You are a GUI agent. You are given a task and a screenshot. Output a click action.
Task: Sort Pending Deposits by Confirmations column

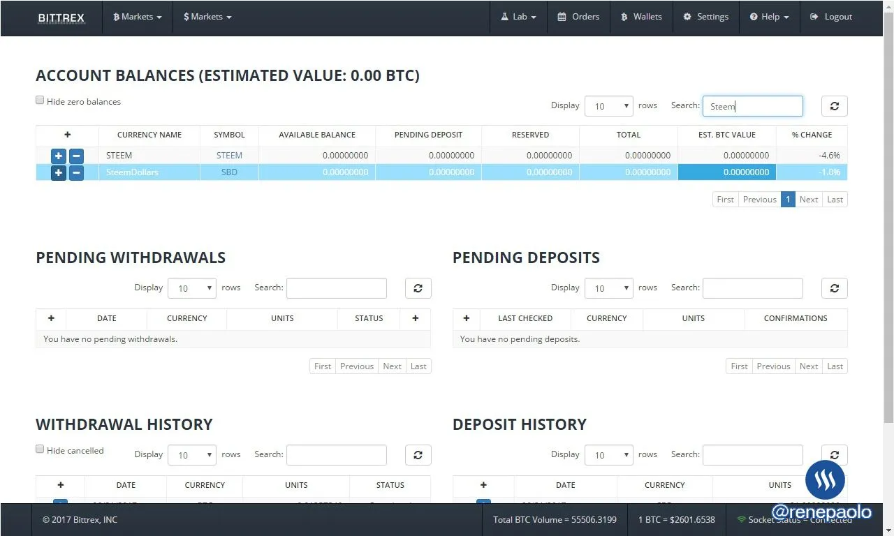click(x=796, y=318)
